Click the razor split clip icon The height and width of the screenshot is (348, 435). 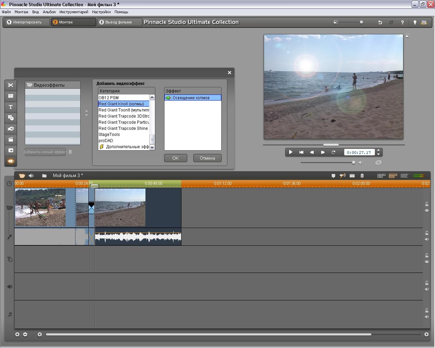[x=352, y=176]
